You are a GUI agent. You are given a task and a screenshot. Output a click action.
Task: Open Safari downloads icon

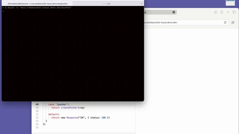click(215, 12)
